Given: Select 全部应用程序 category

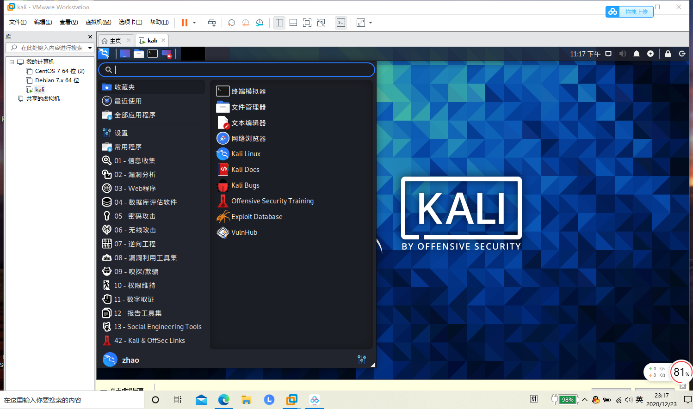Looking at the screenshot, I should 152,115.
